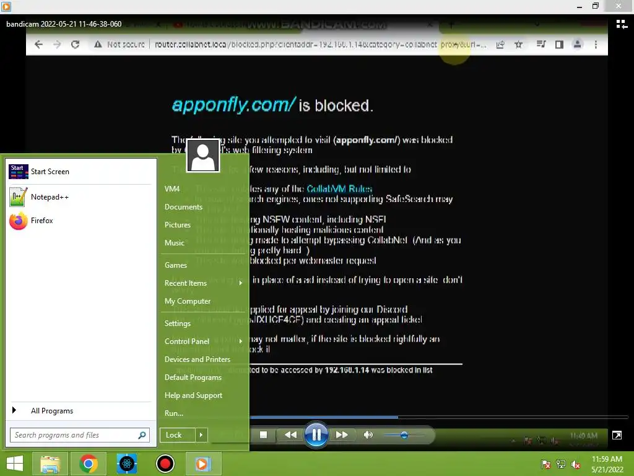The height and width of the screenshot is (476, 634).
Task: Select media player taskbar button
Action: tap(203, 464)
